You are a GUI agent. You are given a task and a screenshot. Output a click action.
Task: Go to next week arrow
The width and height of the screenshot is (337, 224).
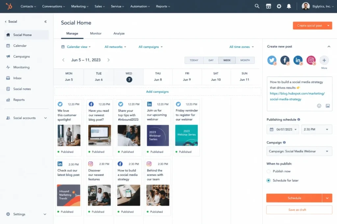109,60
